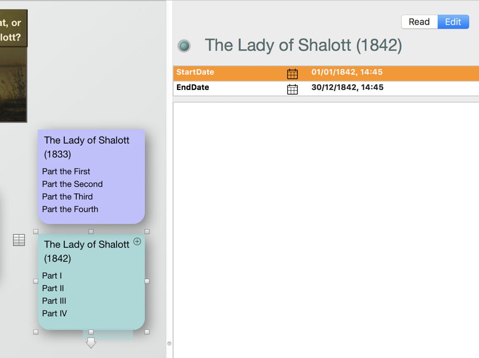Click the bottom-right resize handle of the 1842 note
Screen dimensions: 479x358
point(147,332)
